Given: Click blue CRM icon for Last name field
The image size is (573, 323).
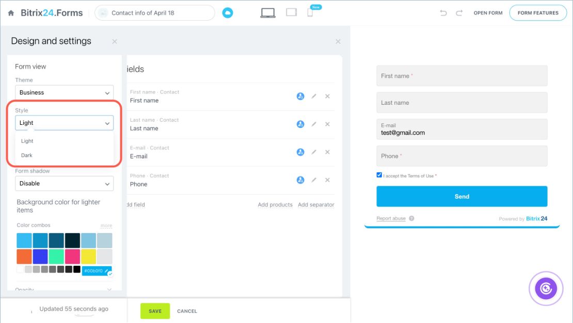Looking at the screenshot, I should (300, 124).
